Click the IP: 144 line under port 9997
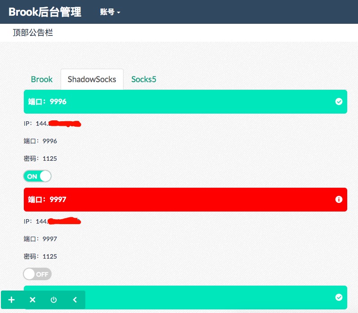Viewport: 358px width, 313px height. click(x=52, y=221)
